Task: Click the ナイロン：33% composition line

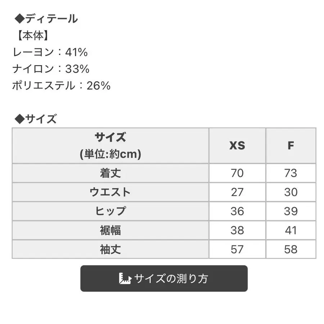Action: pyautogui.click(x=50, y=69)
